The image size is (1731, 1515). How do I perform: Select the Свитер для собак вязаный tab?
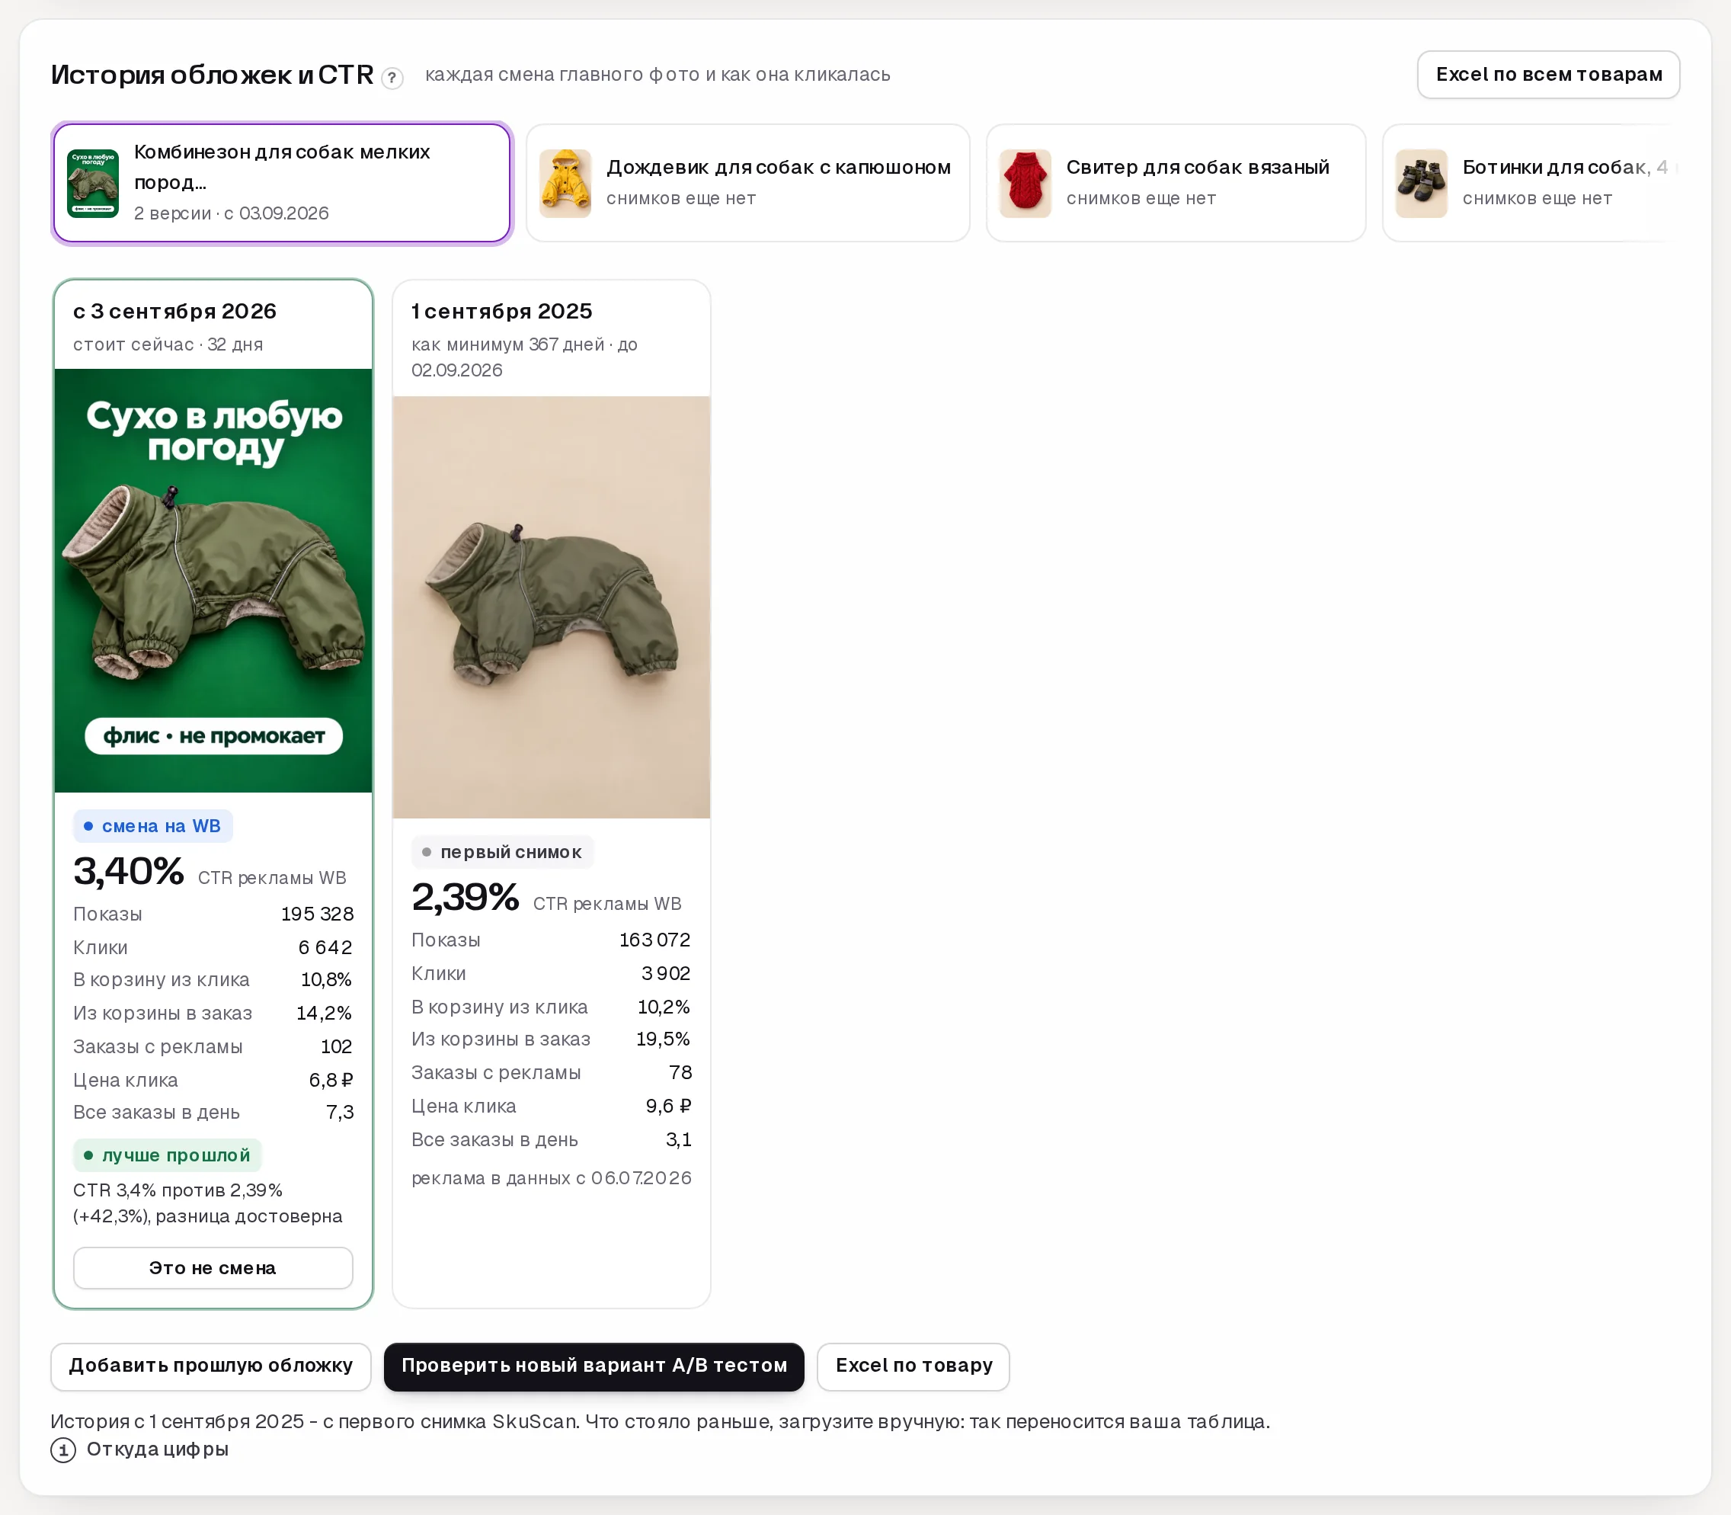click(1176, 184)
